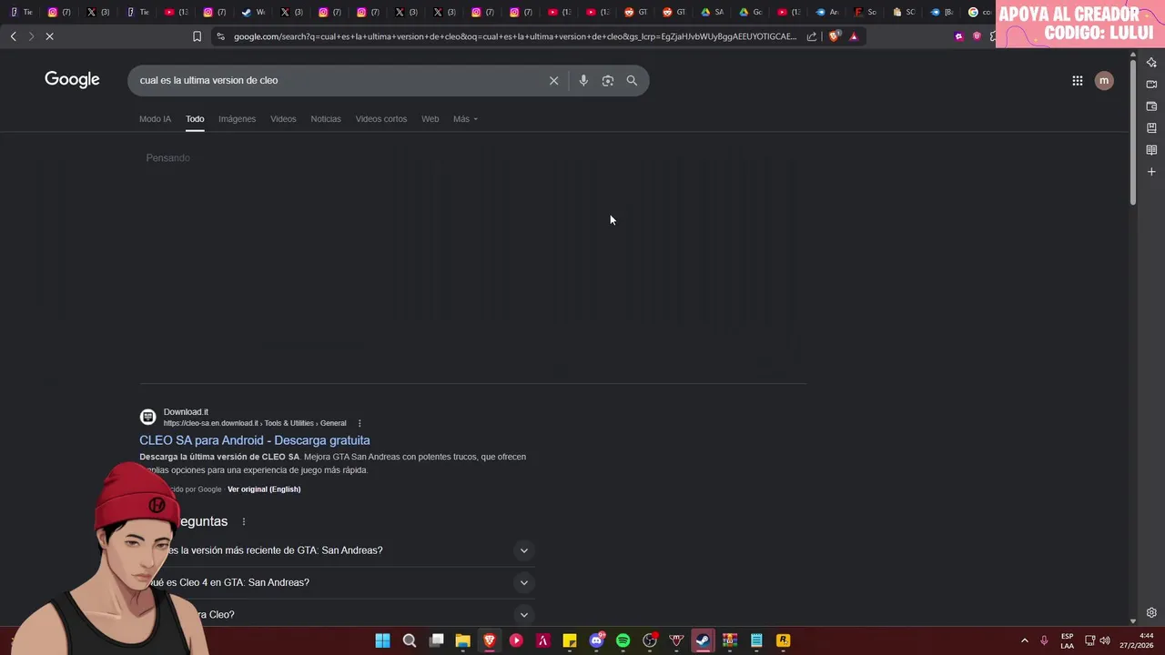Viewport: 1165px width, 655px height.
Task: Open Task View in taskbar
Action: (x=437, y=640)
